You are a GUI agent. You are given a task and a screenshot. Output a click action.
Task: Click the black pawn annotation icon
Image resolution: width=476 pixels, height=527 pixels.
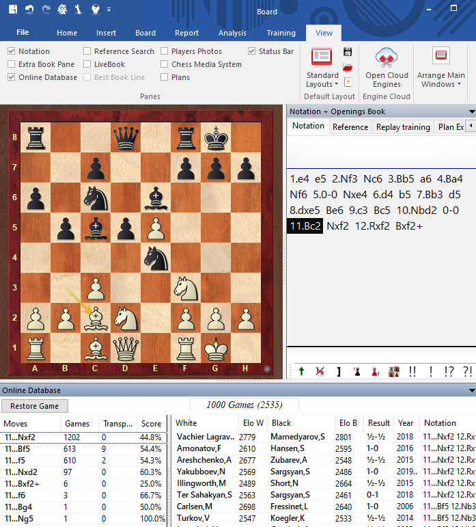coord(356,371)
